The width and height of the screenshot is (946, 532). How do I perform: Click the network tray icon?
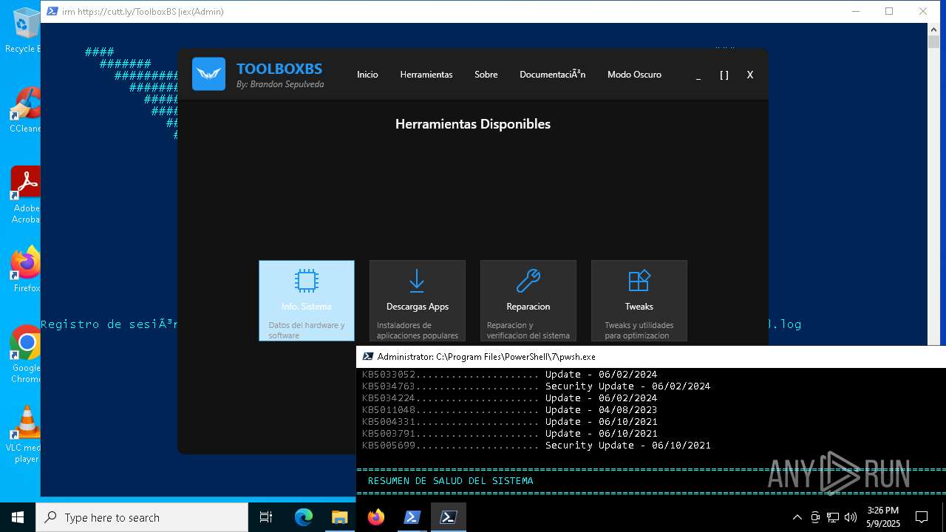[833, 517]
